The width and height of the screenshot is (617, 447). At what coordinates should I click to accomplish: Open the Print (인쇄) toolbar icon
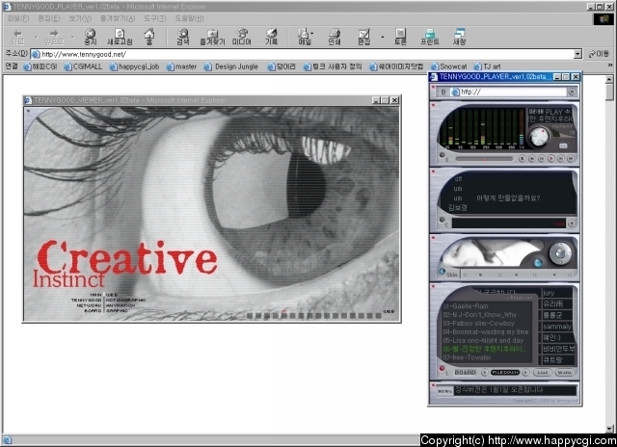click(x=335, y=37)
